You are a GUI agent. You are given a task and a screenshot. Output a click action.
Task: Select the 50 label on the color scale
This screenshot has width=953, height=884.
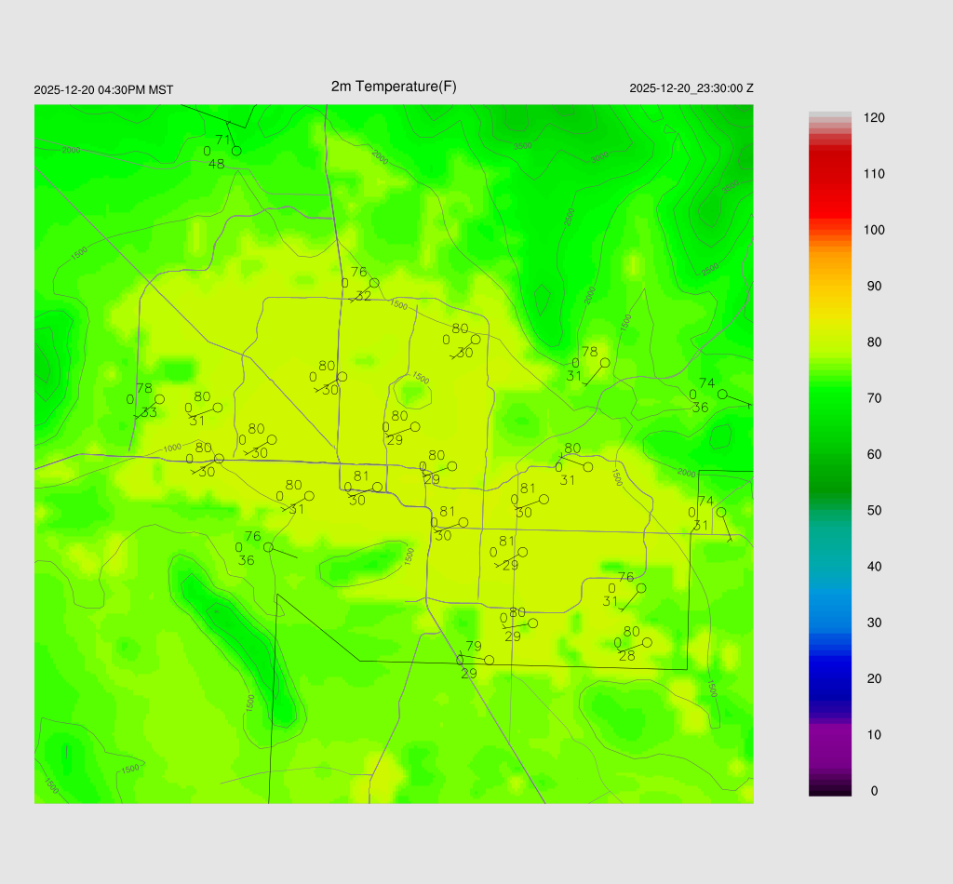[874, 511]
